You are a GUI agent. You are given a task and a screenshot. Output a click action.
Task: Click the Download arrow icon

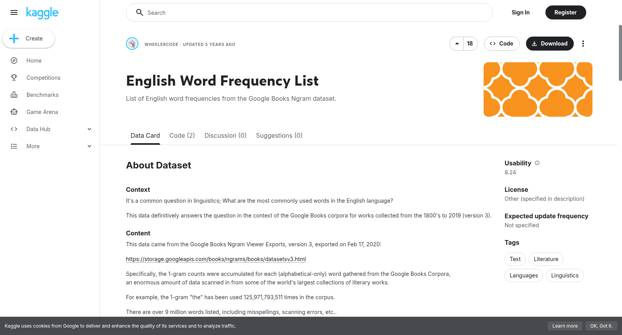(x=535, y=44)
